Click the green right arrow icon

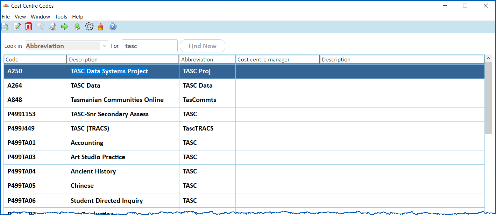(65, 27)
